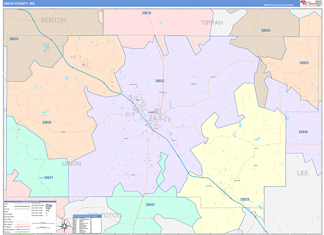Click the large City size sample in legend
Image resolution: width=324 pixels, height=235 pixels.
[x=49, y=206]
